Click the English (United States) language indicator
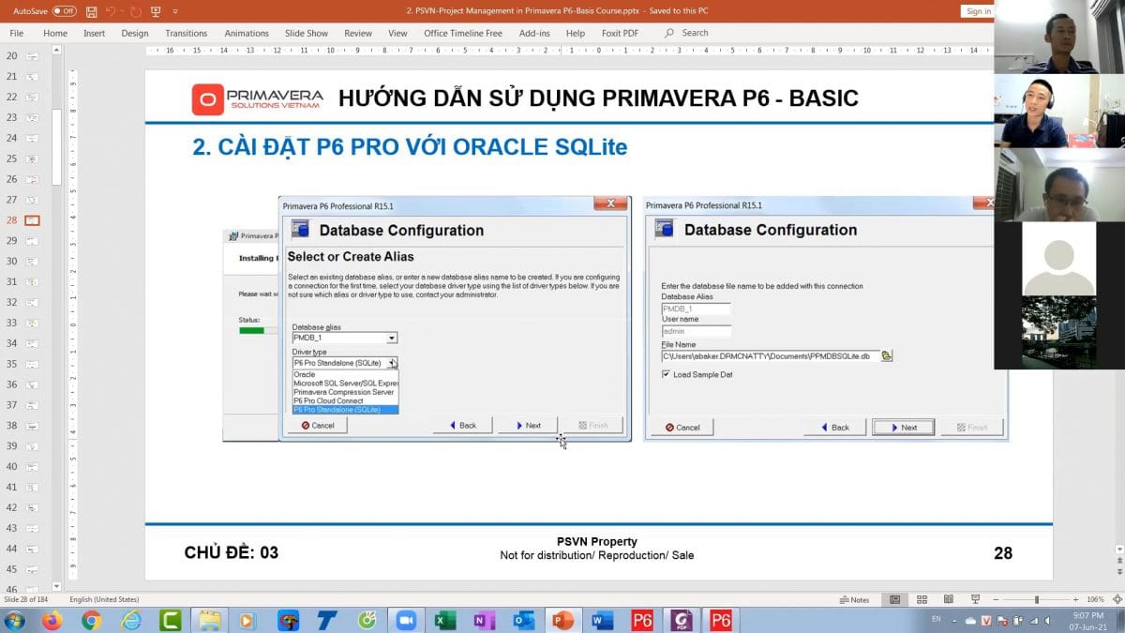The width and height of the screenshot is (1125, 633). (x=104, y=599)
